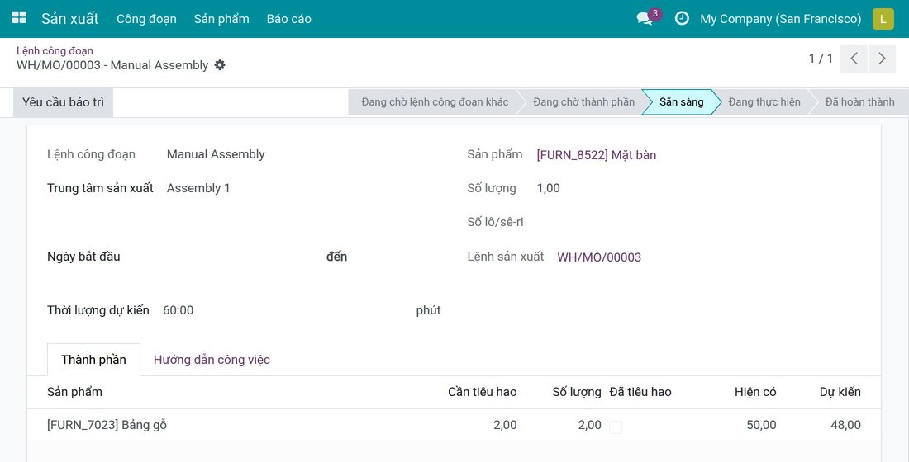909x462 pixels.
Task: Select the Thành phần tab
Action: 93,360
